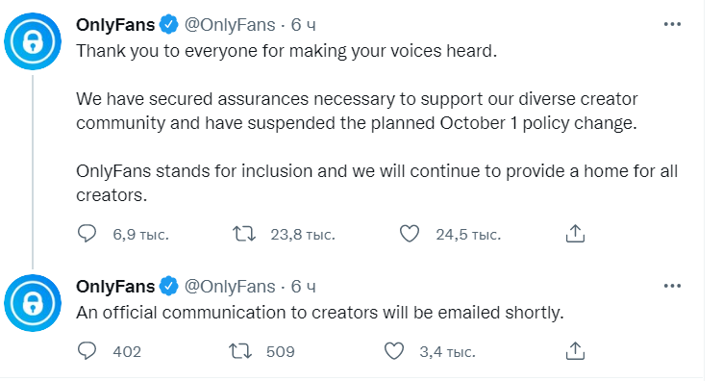The height and width of the screenshot is (381, 722).
Task: View the verified badge on first tweet
Action: (169, 24)
